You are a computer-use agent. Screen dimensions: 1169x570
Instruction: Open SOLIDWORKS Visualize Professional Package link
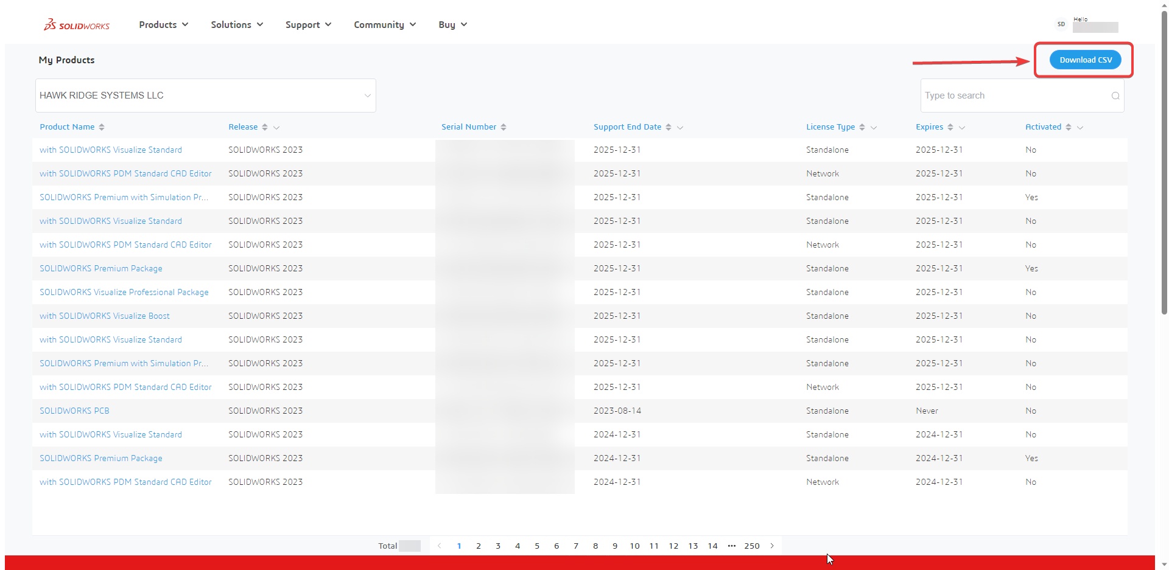tap(124, 292)
